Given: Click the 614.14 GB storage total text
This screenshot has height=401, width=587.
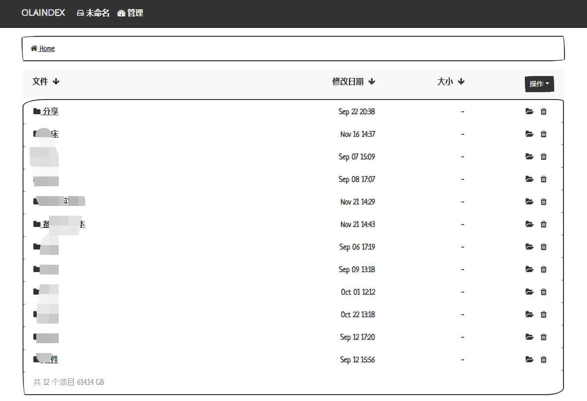Looking at the screenshot, I should pos(90,382).
